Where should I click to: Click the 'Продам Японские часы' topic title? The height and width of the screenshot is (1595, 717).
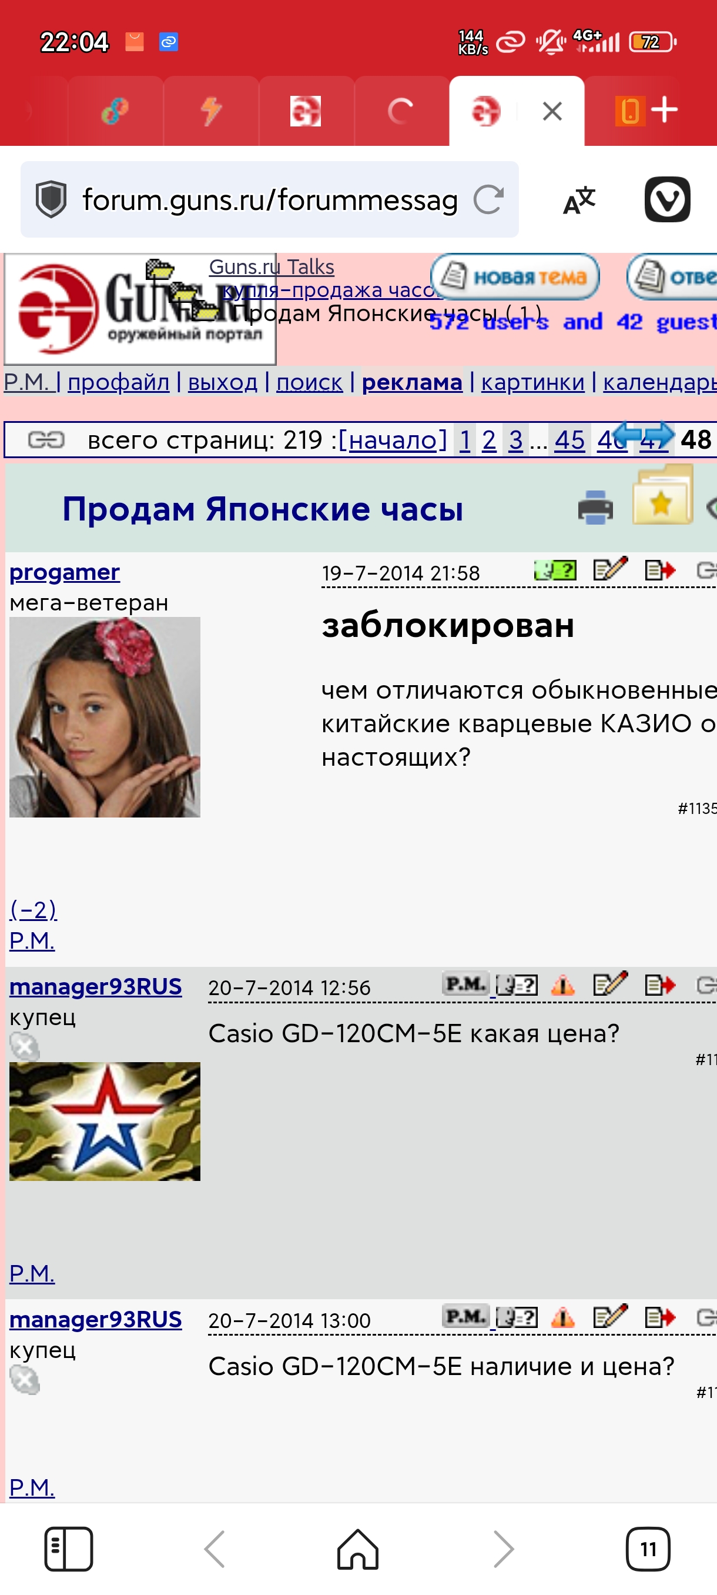coord(262,509)
